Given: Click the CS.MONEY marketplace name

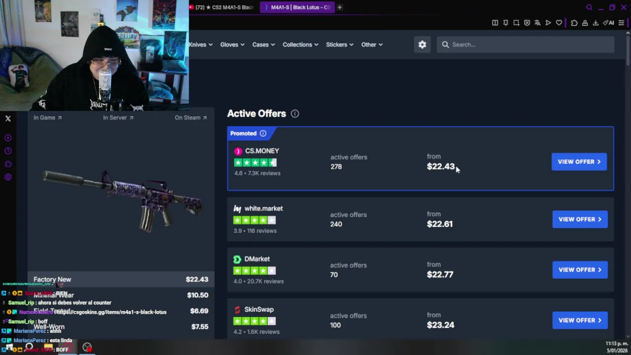Looking at the screenshot, I should [x=262, y=151].
